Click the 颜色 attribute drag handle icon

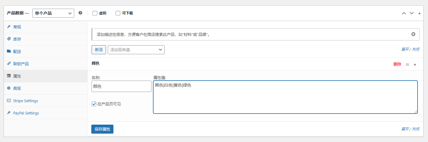407,64
